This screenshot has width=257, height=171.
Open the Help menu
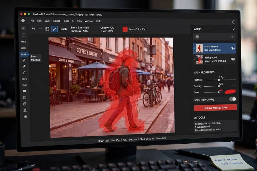(x=99, y=21)
